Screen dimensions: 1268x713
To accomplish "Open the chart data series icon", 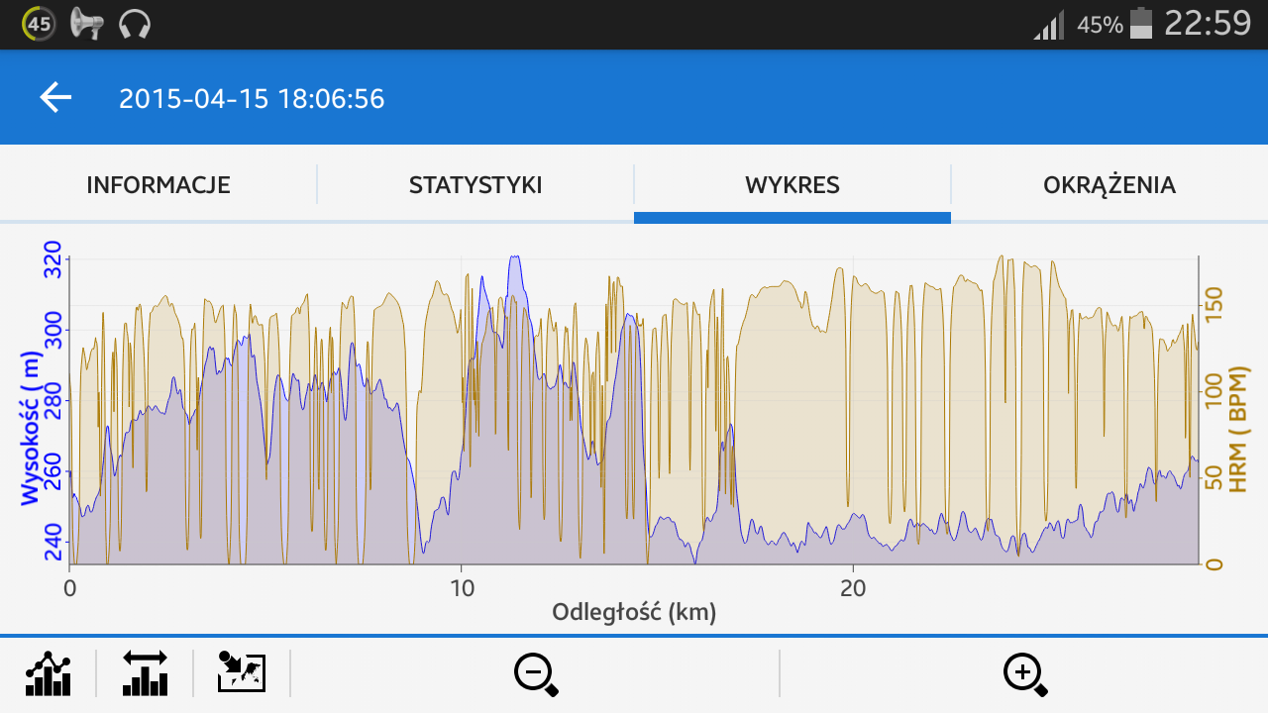I will click(48, 673).
